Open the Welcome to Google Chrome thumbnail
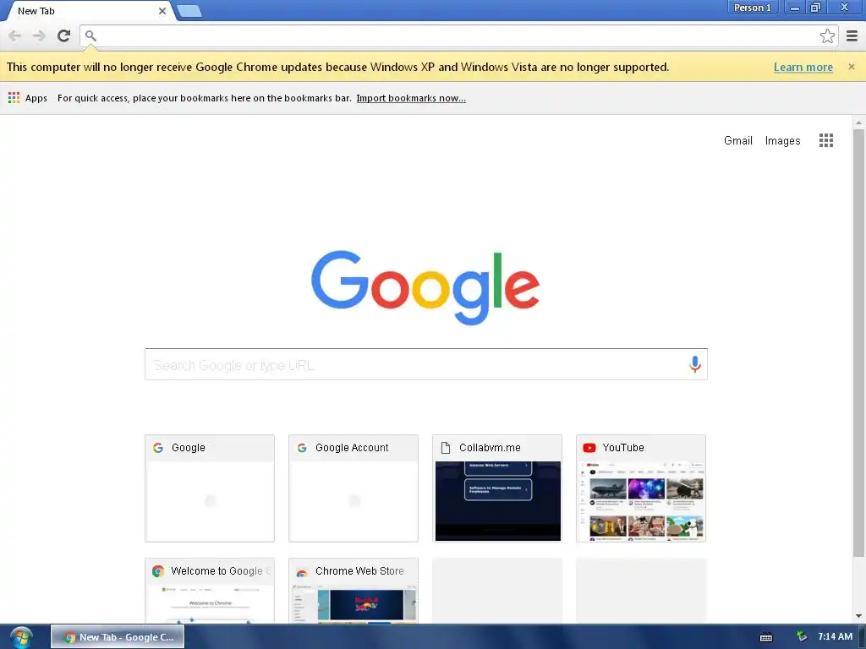The height and width of the screenshot is (649, 866). click(x=210, y=591)
